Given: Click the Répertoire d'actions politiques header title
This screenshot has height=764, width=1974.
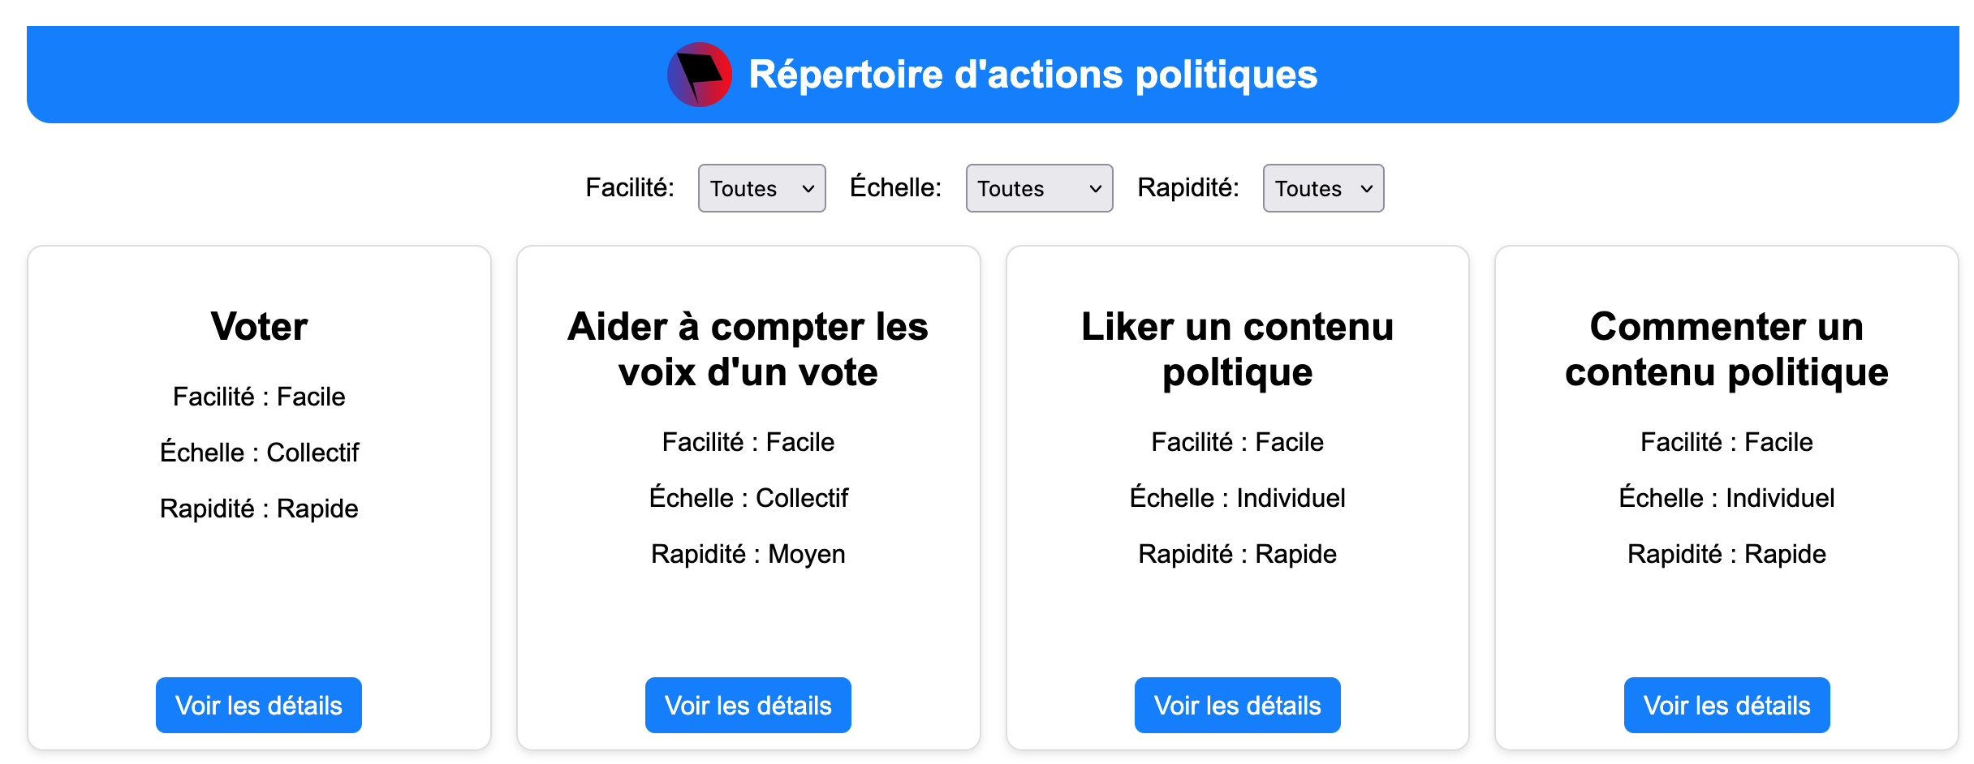Looking at the screenshot, I should pyautogui.click(x=1032, y=75).
